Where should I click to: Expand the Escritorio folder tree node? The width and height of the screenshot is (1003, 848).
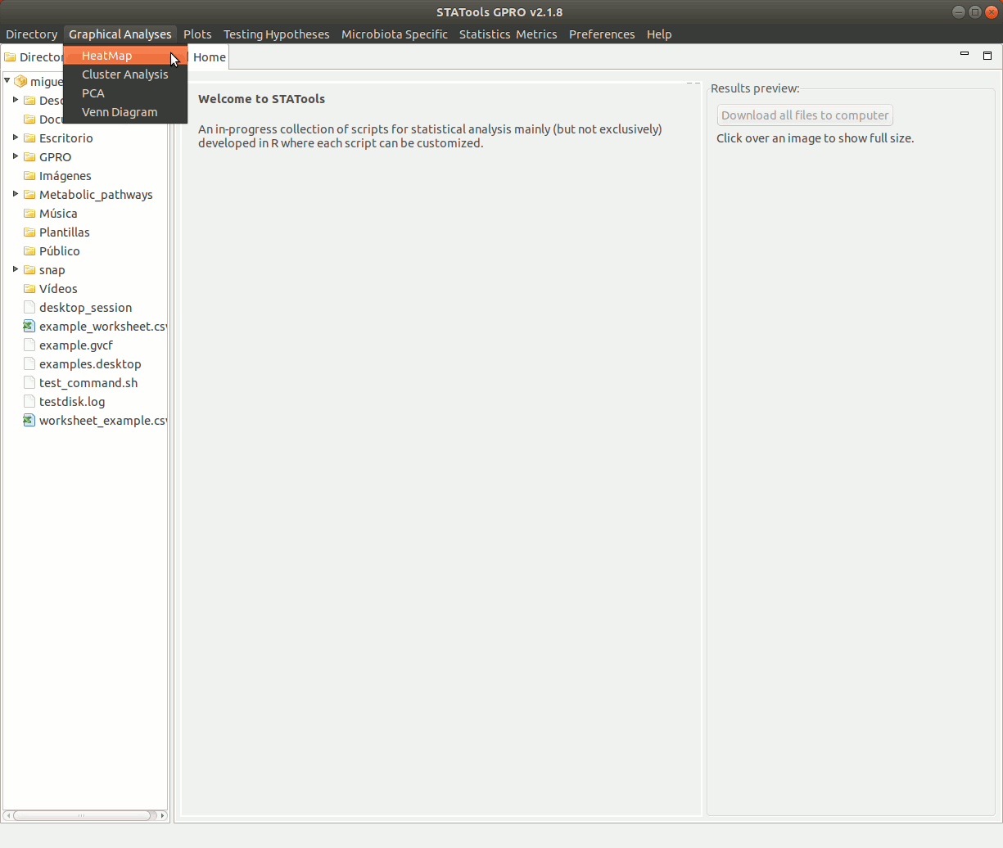click(x=16, y=138)
